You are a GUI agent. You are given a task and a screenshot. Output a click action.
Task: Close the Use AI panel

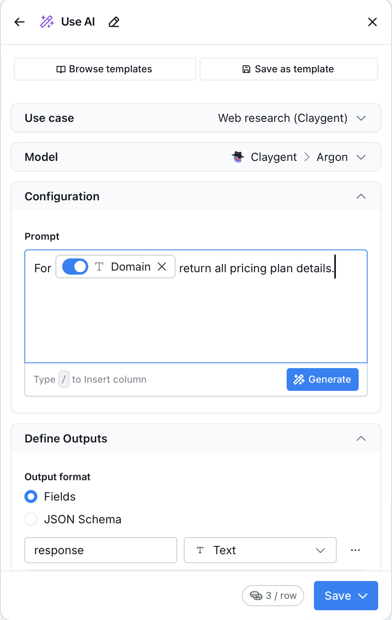[x=372, y=22]
